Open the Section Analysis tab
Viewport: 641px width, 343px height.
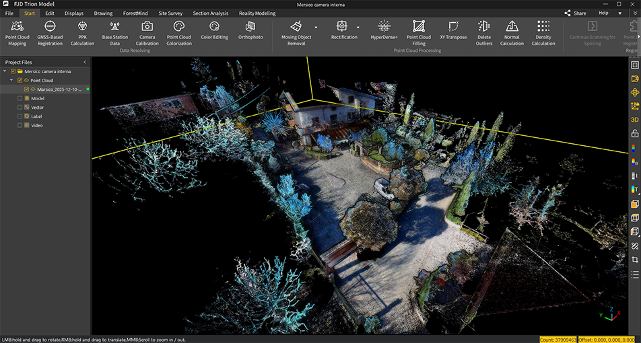[x=210, y=13]
